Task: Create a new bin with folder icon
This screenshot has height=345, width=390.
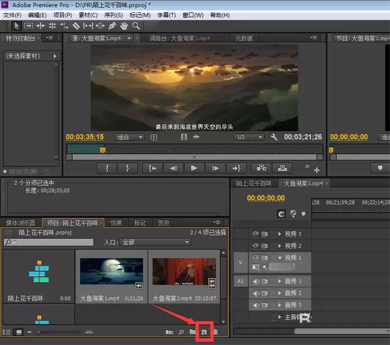Action: (193, 332)
